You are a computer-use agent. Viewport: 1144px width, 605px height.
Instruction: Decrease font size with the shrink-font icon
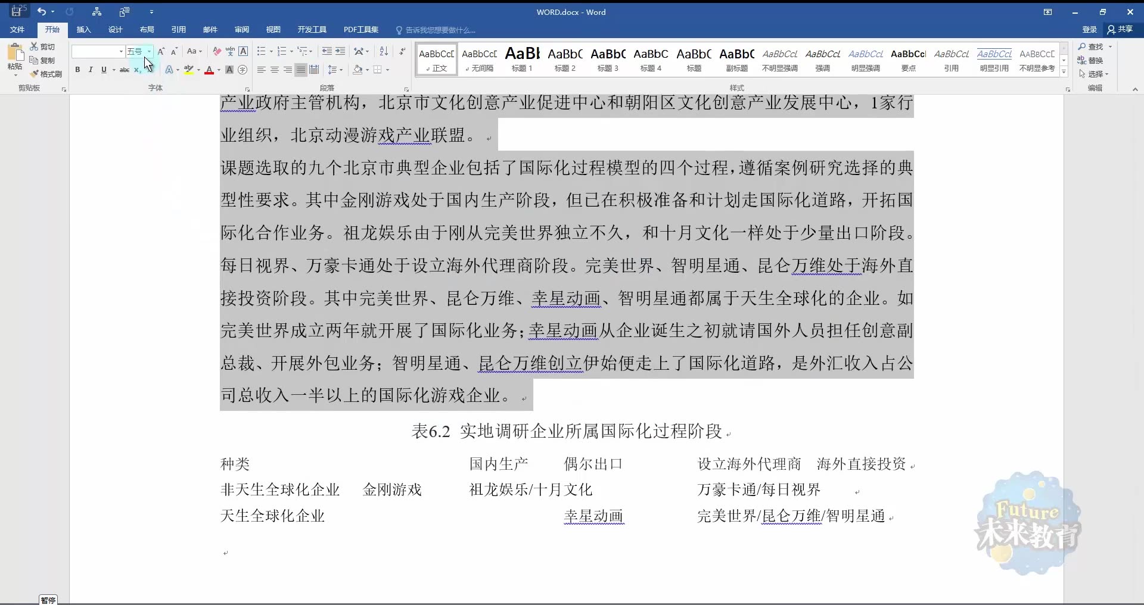174,52
